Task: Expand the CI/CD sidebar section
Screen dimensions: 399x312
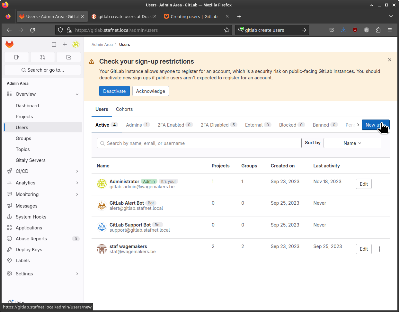Action: click(x=77, y=171)
